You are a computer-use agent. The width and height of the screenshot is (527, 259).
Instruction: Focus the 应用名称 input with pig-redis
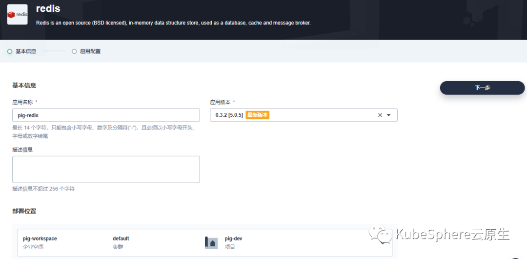pos(106,115)
